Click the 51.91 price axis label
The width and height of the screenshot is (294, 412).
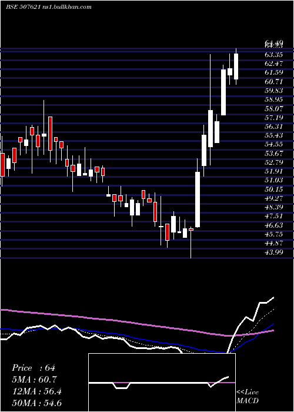273,171
